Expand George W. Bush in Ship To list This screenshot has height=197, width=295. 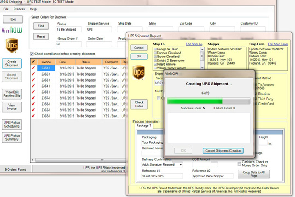pyautogui.click(x=155, y=49)
